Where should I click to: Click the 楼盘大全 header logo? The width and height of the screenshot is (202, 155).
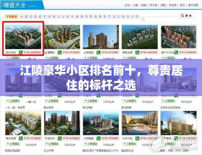coord(15,5)
